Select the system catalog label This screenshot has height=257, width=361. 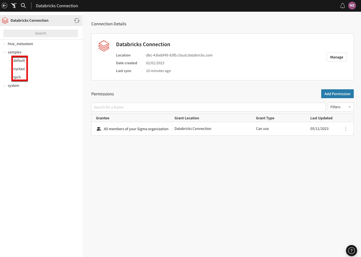click(13, 86)
